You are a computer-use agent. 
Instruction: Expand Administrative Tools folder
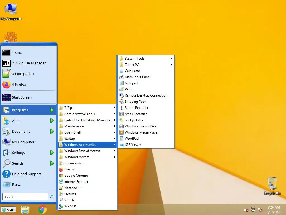point(87,114)
